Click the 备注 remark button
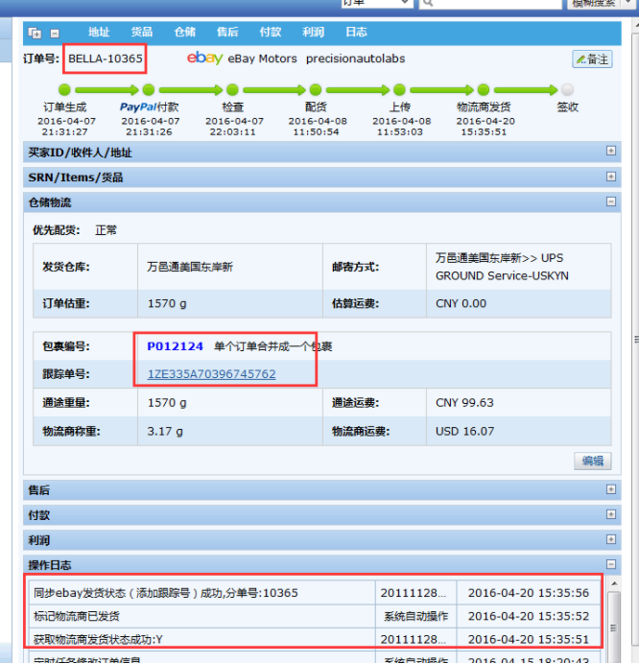Viewport: 639px width, 663px height. coord(592,59)
